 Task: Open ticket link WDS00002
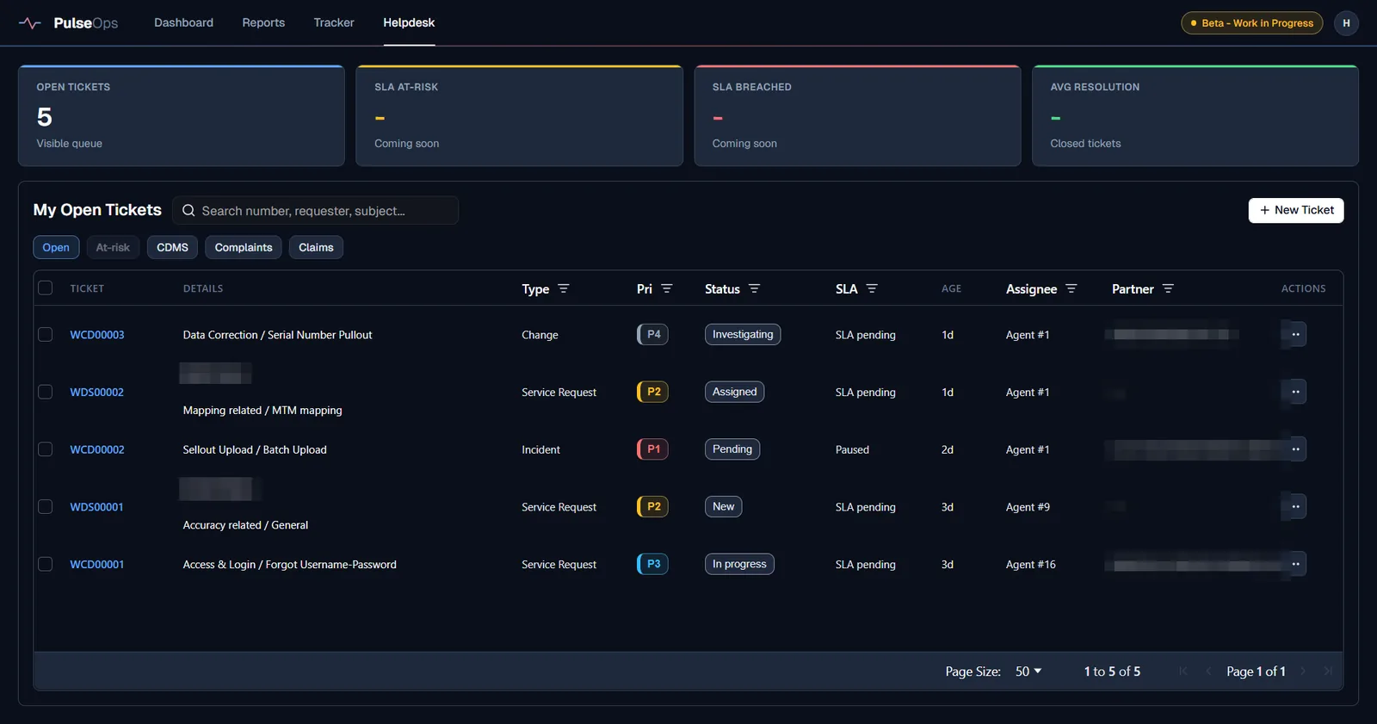(97, 392)
